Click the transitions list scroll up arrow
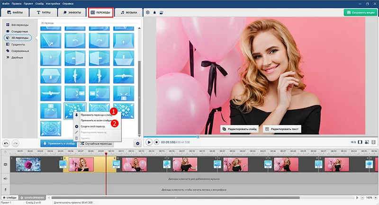The height and width of the screenshot is (205, 379). (139, 28)
